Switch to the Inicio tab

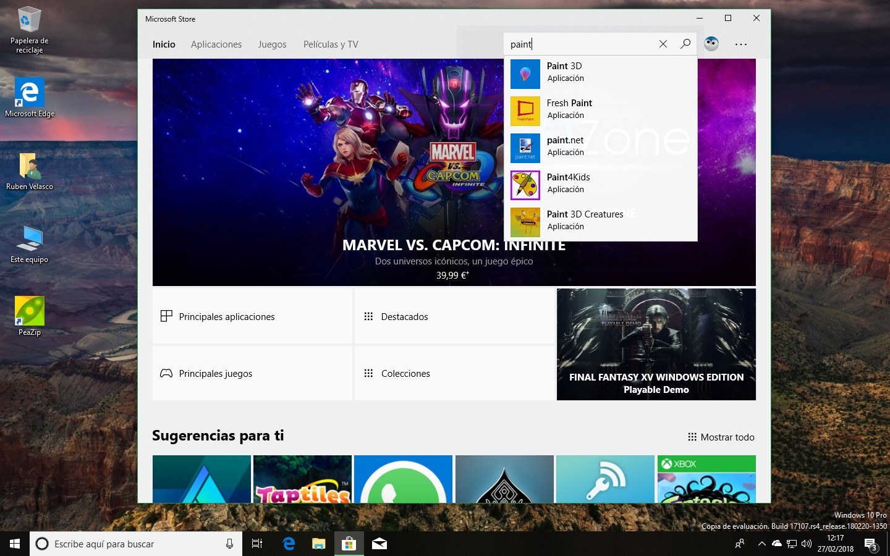tap(164, 44)
